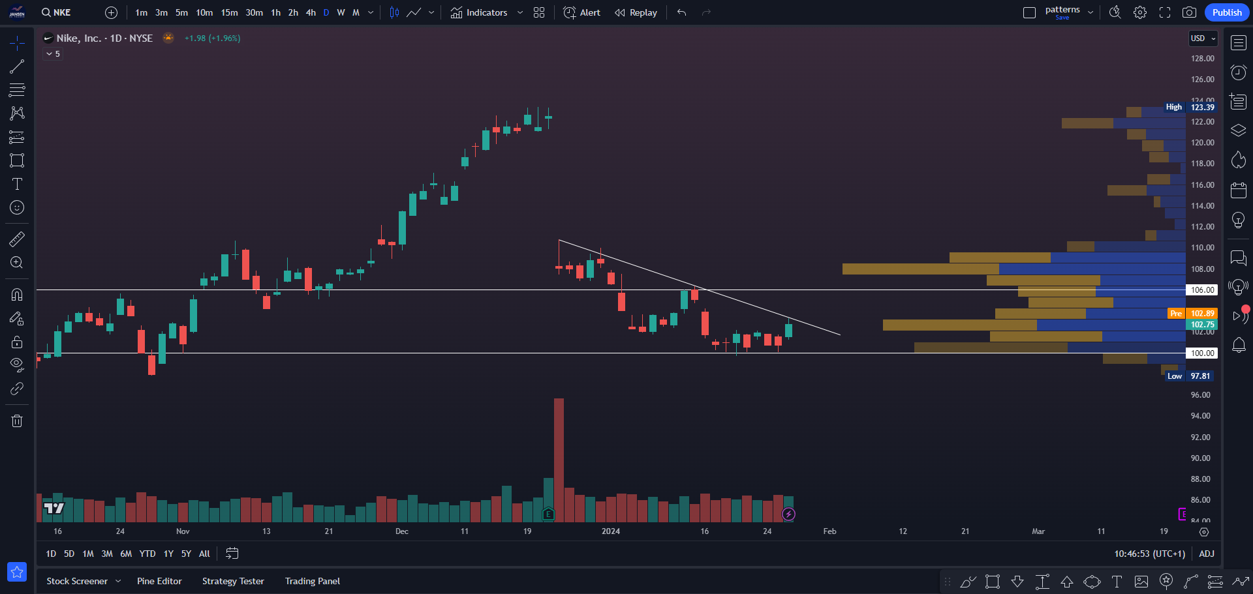Open the Strategy Tester tab

pos(233,581)
